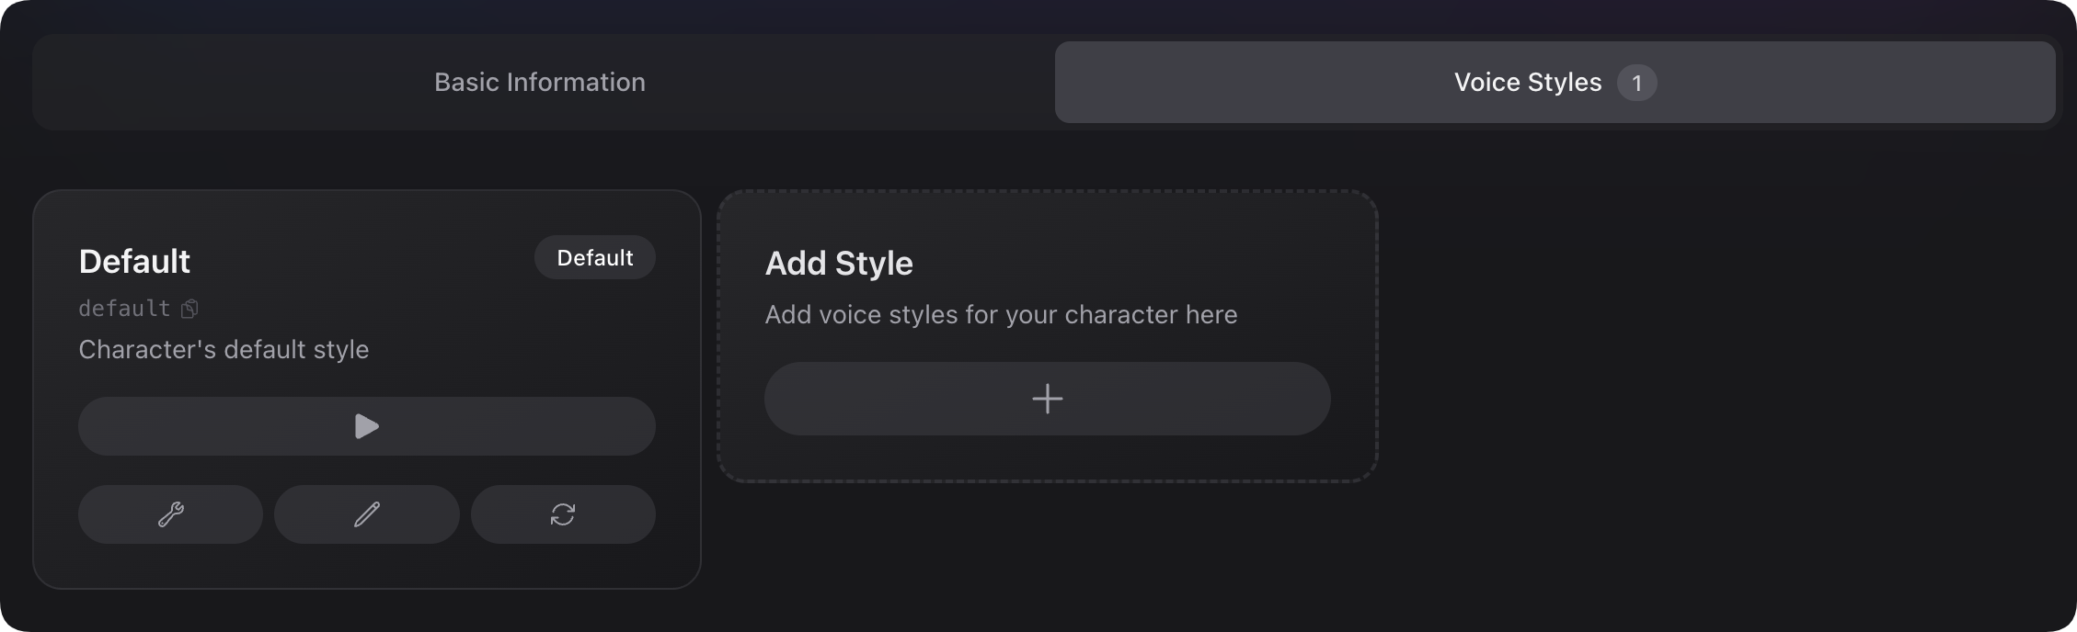Click "Character's default style" description text
This screenshot has height=632, width=2077.
coord(224,350)
